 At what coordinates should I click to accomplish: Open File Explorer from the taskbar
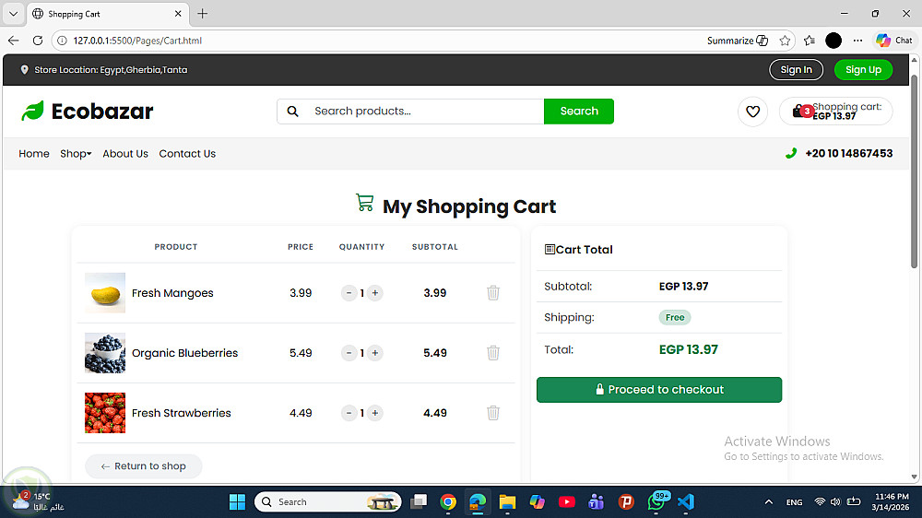pyautogui.click(x=507, y=501)
